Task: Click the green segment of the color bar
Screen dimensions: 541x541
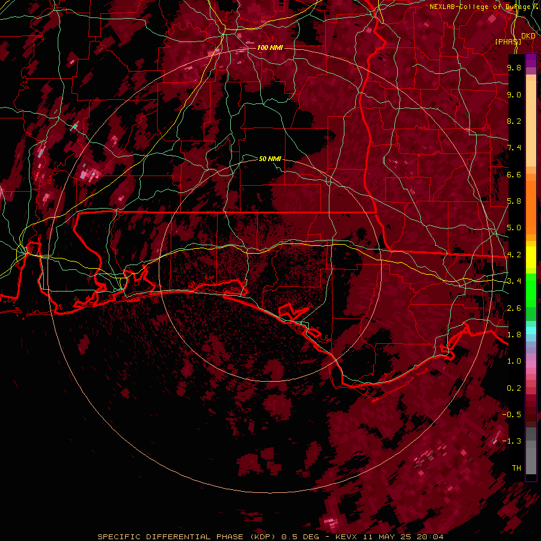Action: pyautogui.click(x=531, y=291)
